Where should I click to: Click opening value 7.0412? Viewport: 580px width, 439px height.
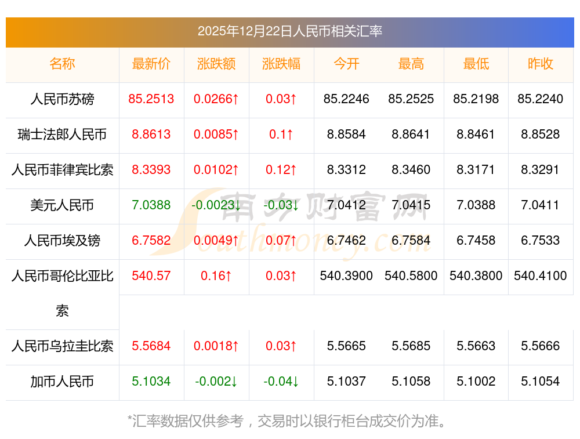(x=346, y=205)
